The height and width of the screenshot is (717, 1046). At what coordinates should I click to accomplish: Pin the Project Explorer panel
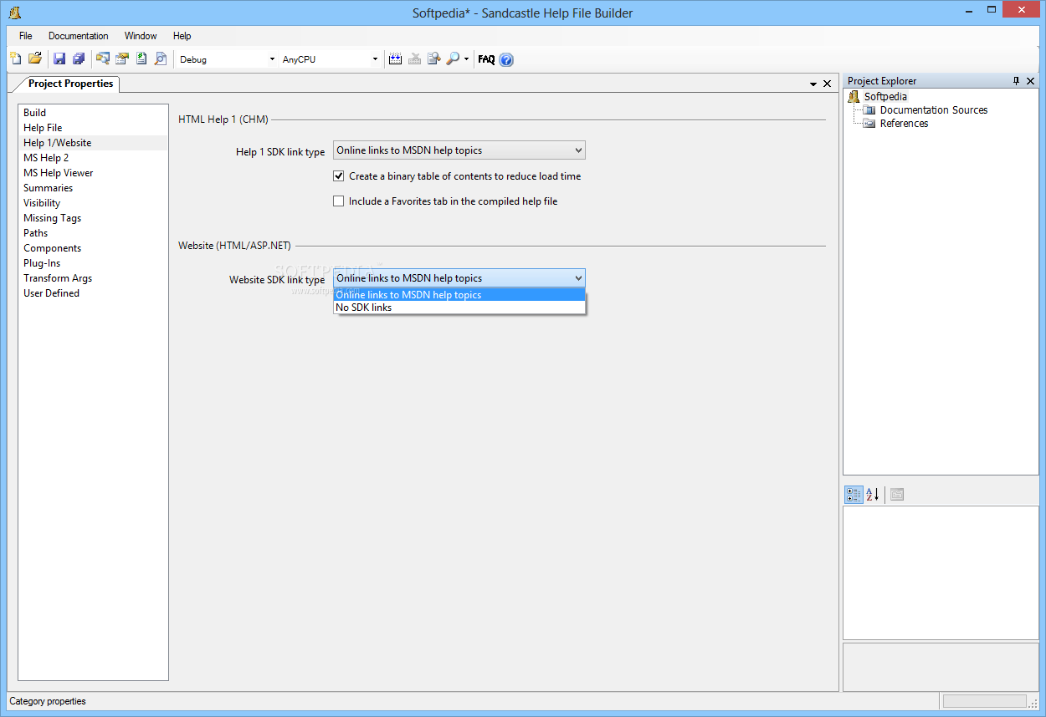pos(1017,81)
